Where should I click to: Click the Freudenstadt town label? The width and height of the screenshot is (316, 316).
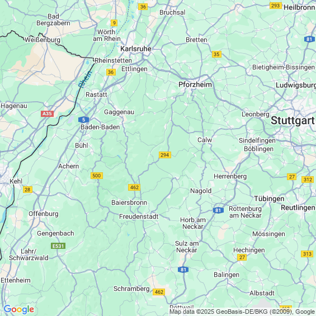point(139,216)
